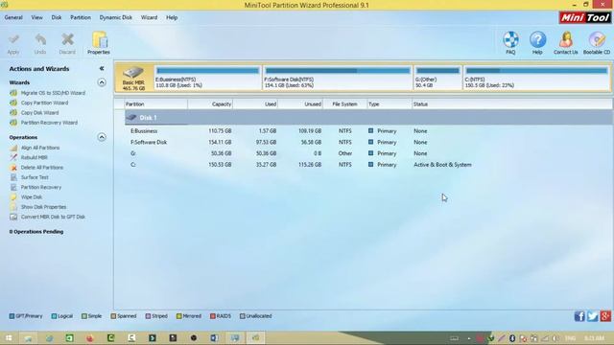Open the Properties toolbar icon
614x345 pixels.
click(99, 39)
